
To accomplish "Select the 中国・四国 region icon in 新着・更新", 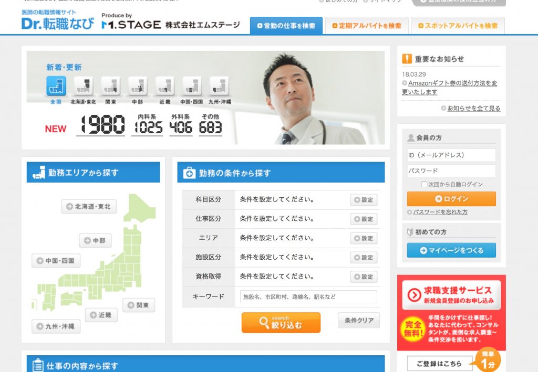I will coord(192,86).
